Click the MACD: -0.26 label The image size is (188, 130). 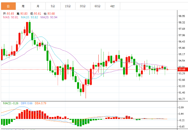(x=11, y=103)
